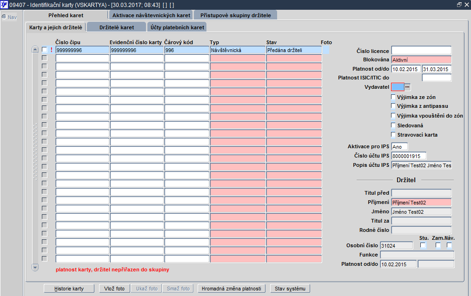Click Číslo účtu IPS field 8000001915
This screenshot has width=471, height=296.
[409, 156]
